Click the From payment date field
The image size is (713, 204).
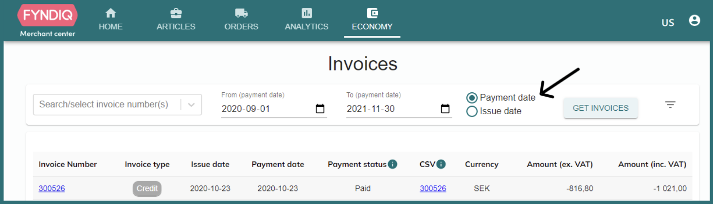(x=274, y=109)
